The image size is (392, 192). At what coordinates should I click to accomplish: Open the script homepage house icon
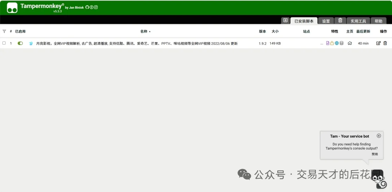tap(350, 43)
